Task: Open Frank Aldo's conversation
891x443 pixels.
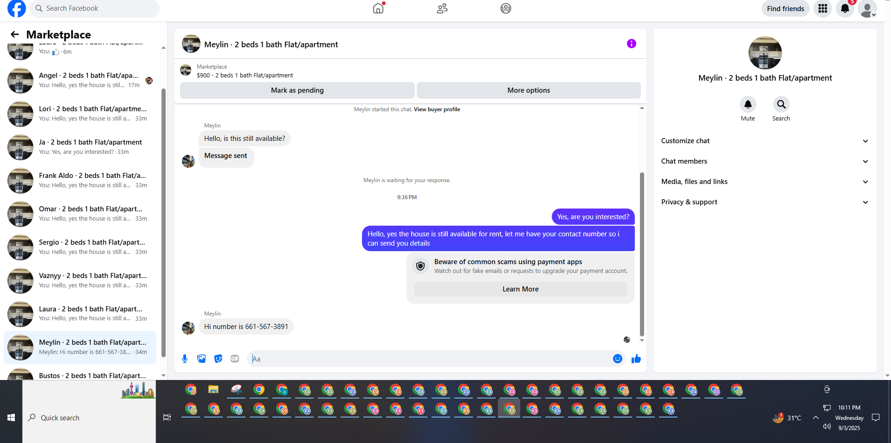Action: (80, 181)
